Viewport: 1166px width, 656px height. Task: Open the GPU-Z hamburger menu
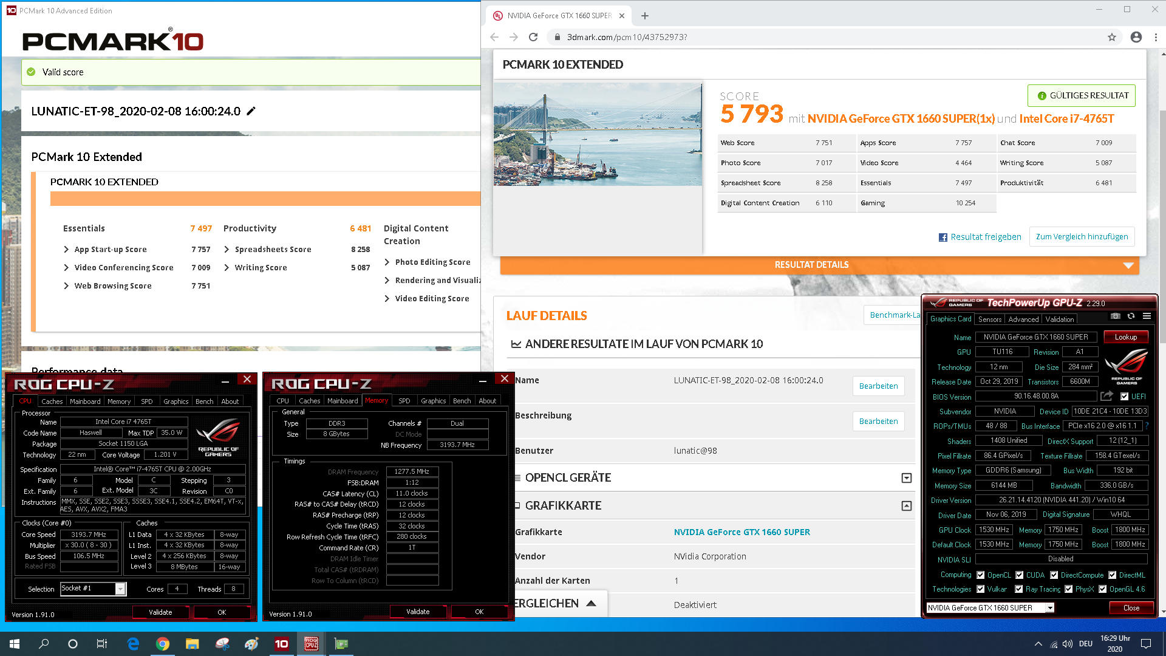(x=1147, y=316)
